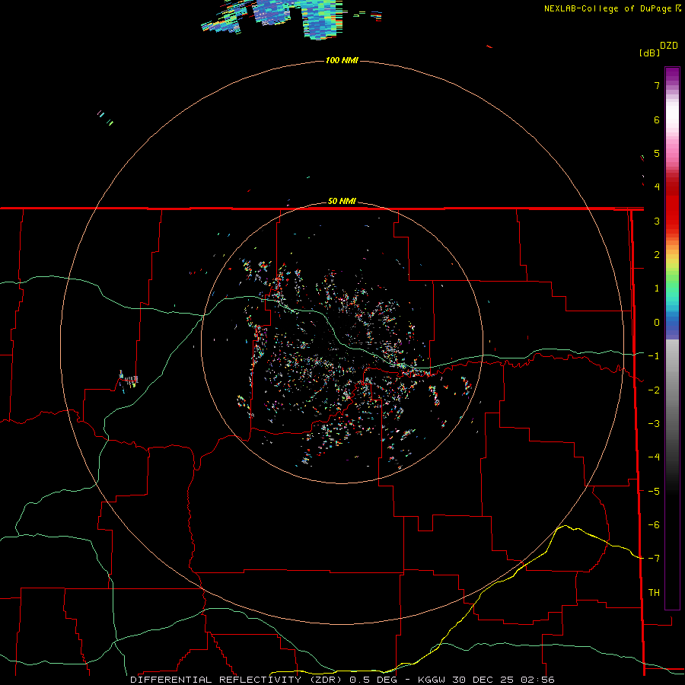Click the -4 dB tick label
The image size is (685, 685).
click(654, 457)
